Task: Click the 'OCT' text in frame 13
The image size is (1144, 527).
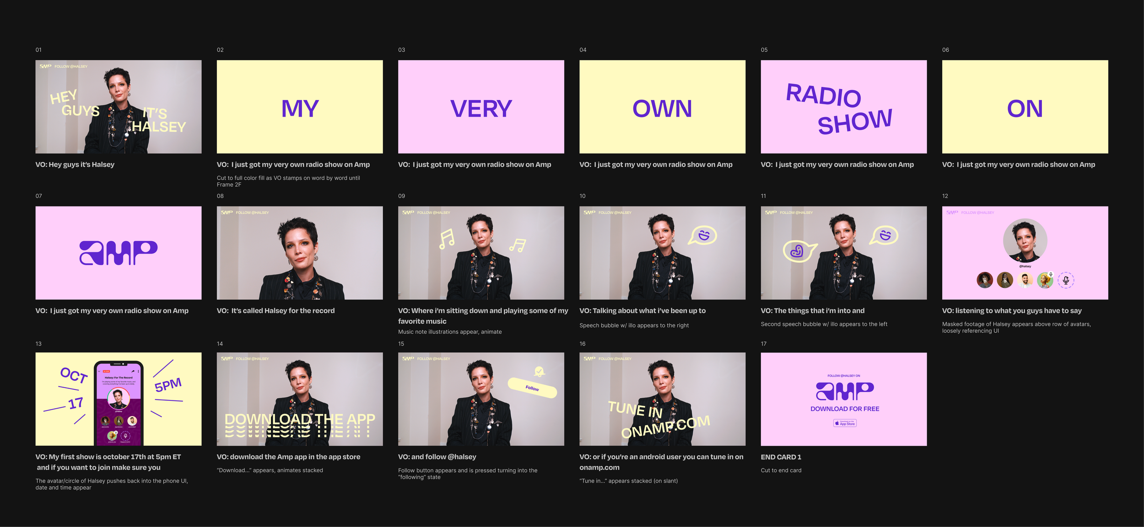Action: (74, 375)
